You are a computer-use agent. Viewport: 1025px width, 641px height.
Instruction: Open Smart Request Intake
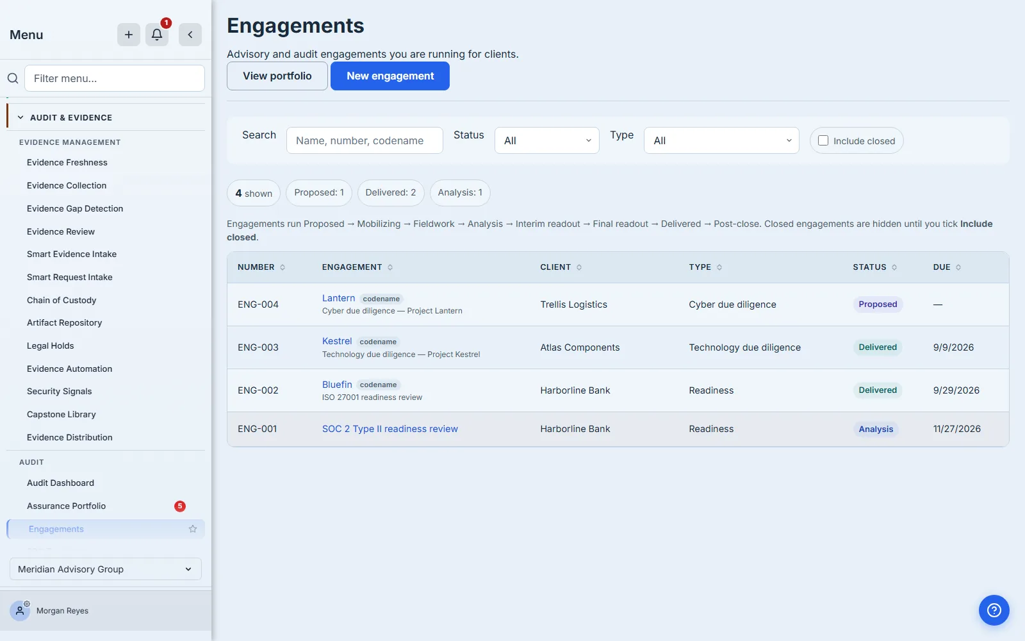(70, 278)
